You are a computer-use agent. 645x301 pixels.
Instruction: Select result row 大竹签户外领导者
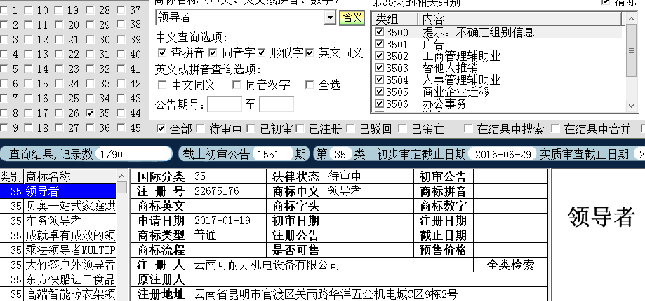click(x=58, y=265)
